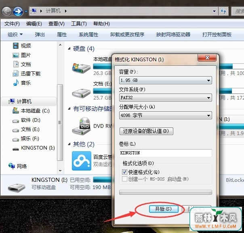Go back with the grey arrow button
Image resolution: width=244 pixels, height=233 pixels.
(6, 11)
